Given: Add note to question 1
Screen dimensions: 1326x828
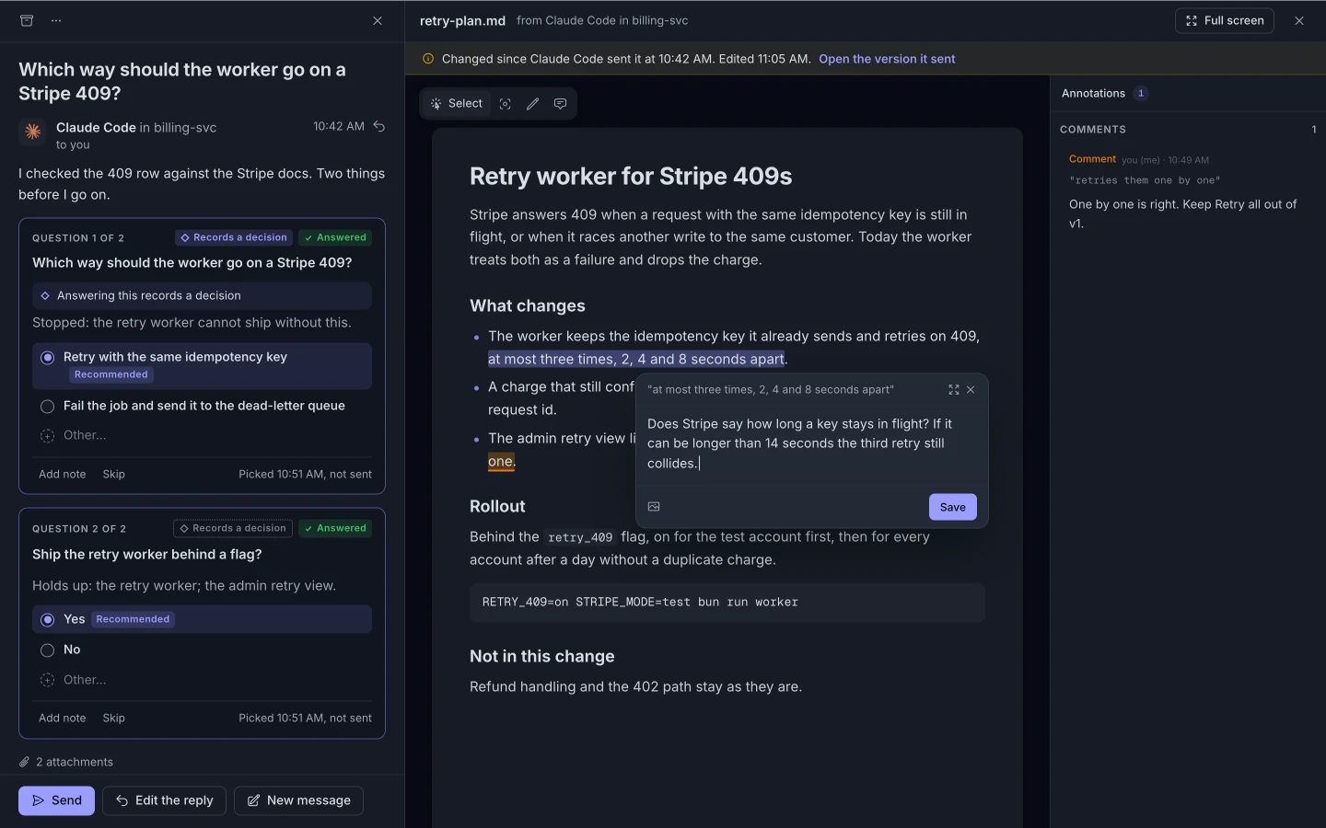Looking at the screenshot, I should tap(63, 475).
